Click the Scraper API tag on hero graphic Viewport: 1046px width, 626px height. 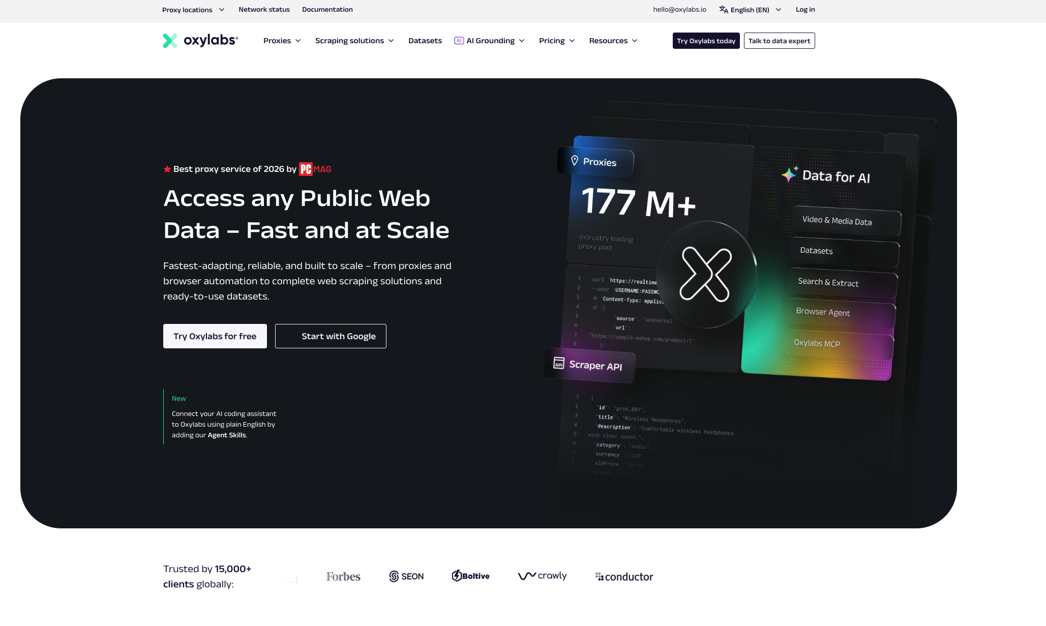pyautogui.click(x=590, y=365)
